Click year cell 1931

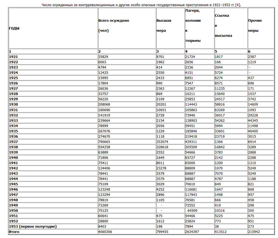(x=53, y=110)
